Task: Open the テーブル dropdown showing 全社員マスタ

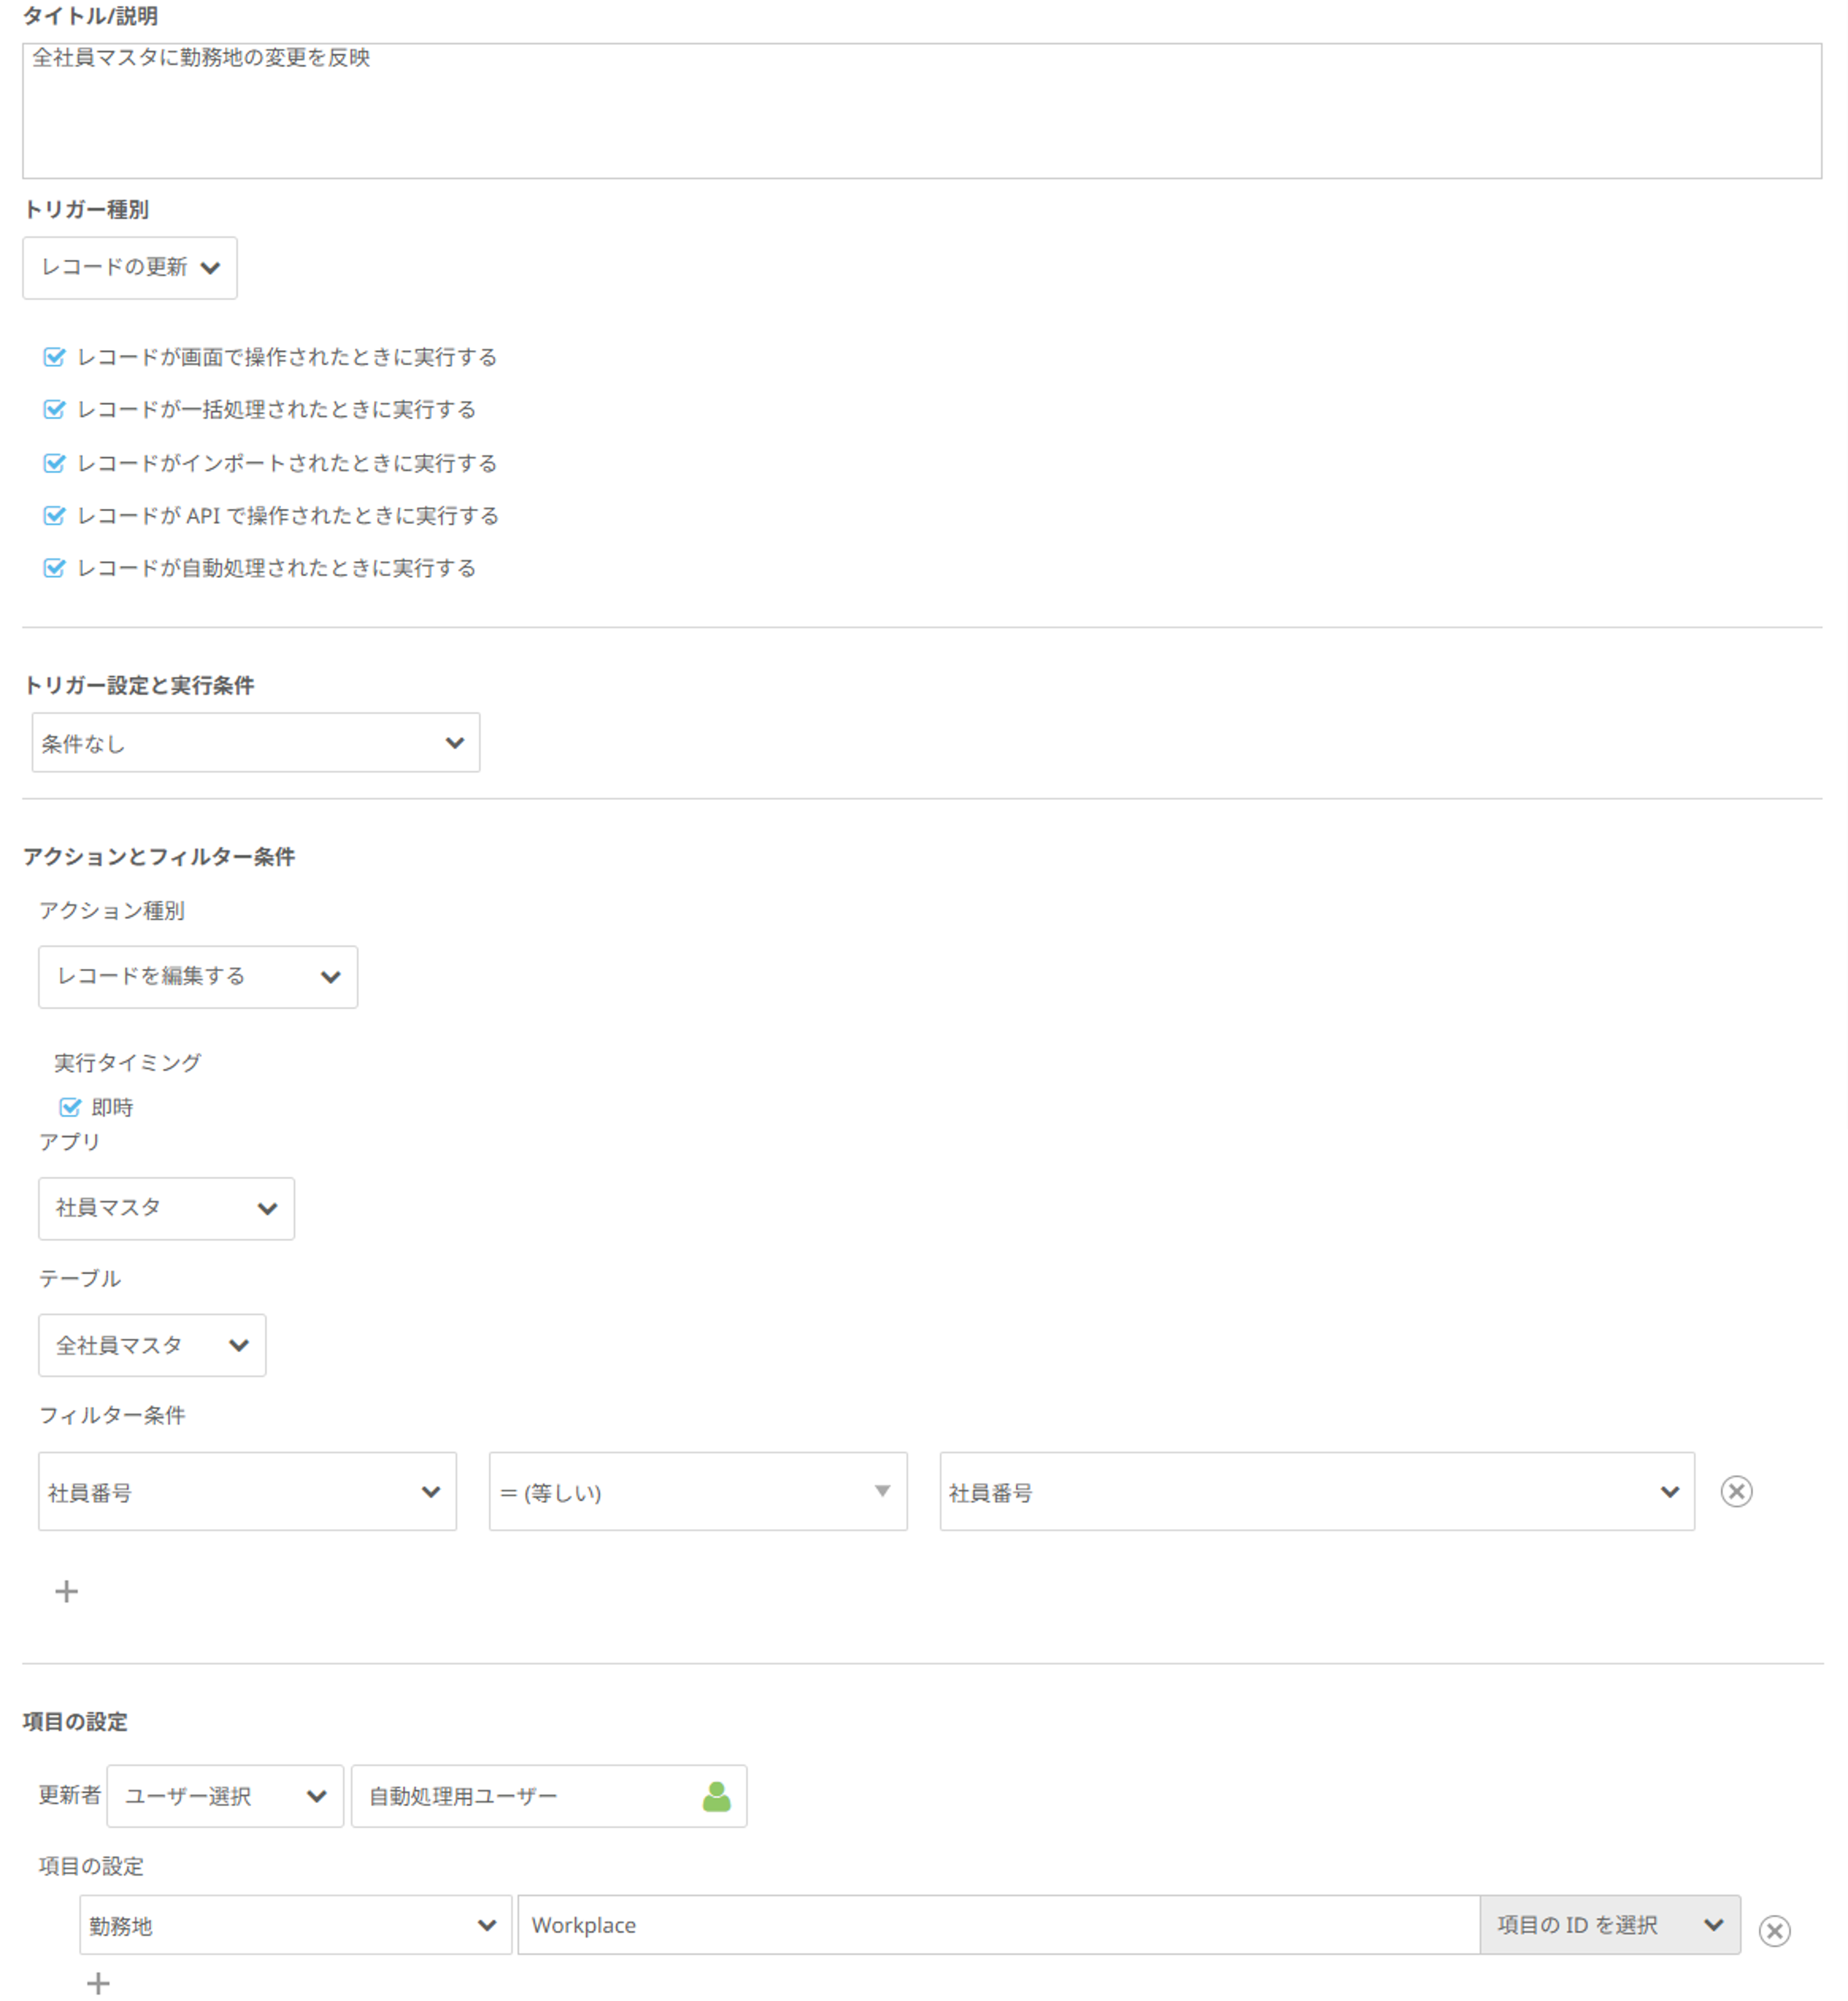Action: click(x=152, y=1345)
